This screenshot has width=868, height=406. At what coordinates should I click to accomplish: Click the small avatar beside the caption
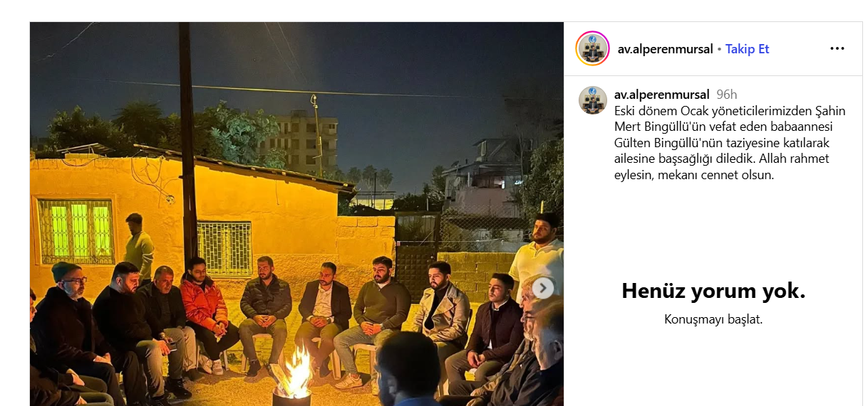[x=593, y=100]
